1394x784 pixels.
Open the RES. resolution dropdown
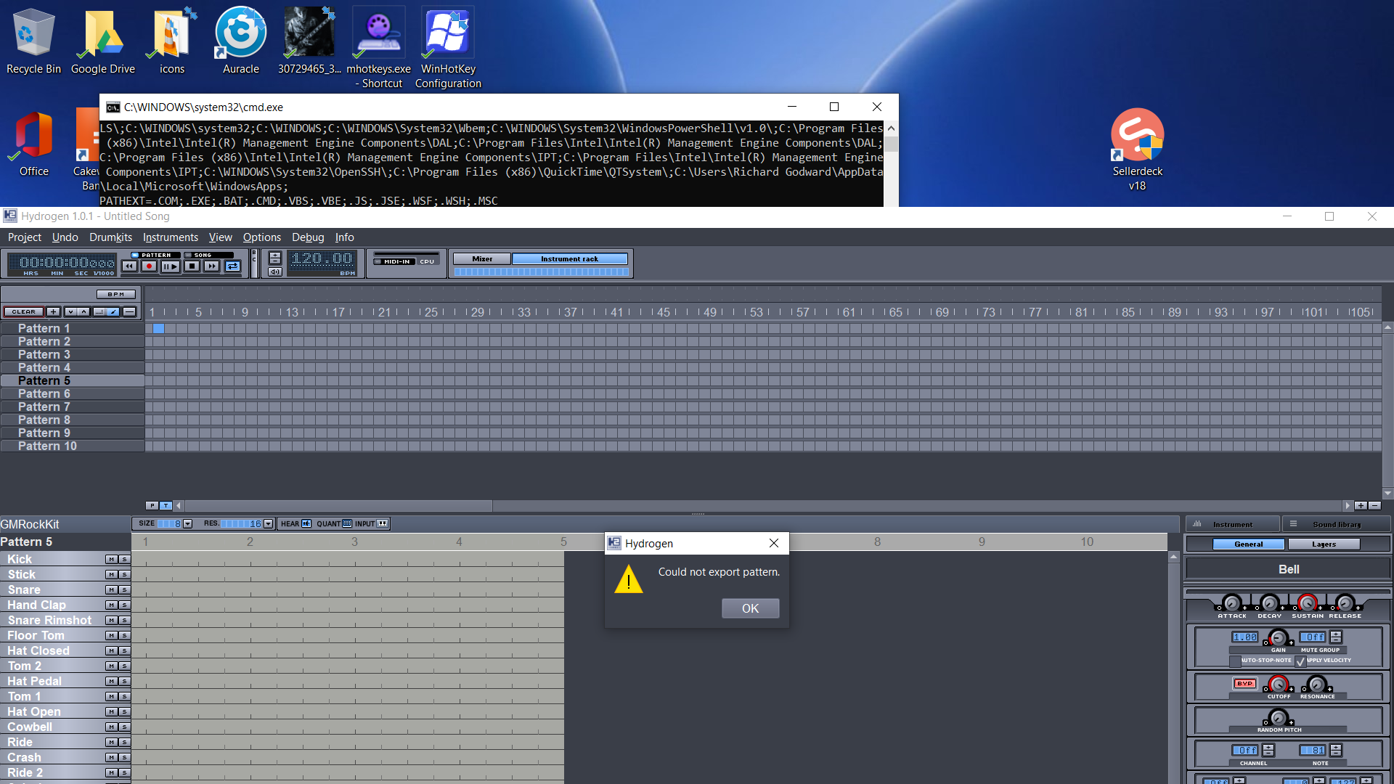click(x=269, y=523)
